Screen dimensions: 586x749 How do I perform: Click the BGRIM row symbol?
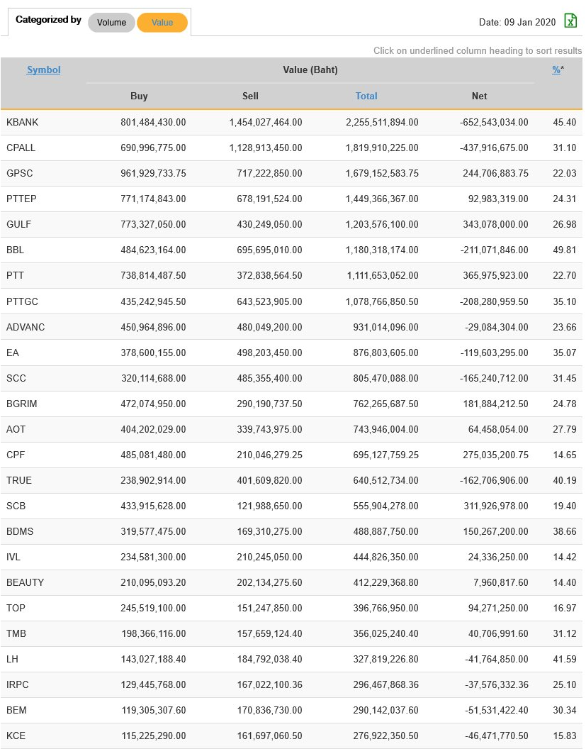click(x=22, y=404)
